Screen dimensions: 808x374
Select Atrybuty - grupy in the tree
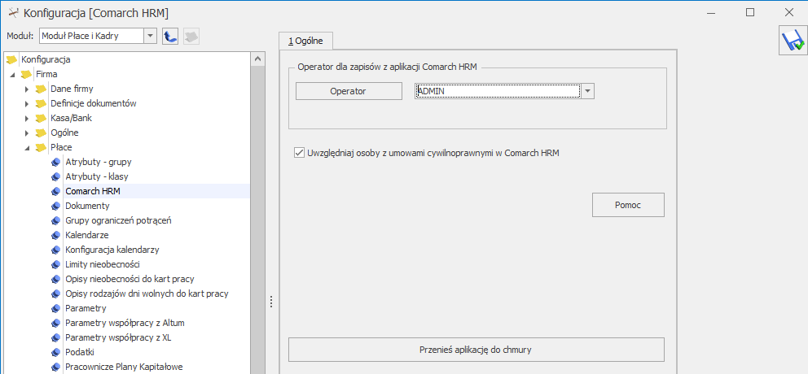pos(99,162)
